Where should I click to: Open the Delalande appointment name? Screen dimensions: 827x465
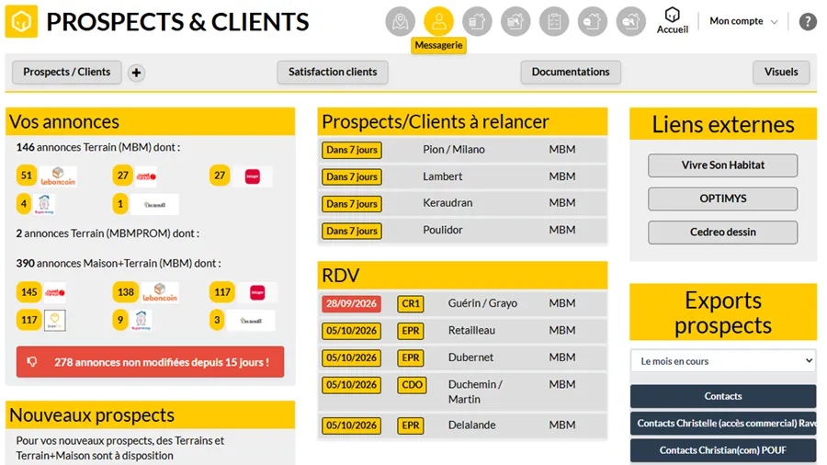(x=472, y=425)
